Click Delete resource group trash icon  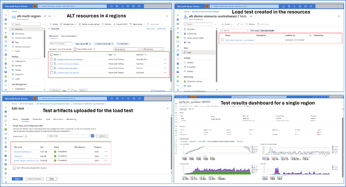pyautogui.click(x=80, y=24)
